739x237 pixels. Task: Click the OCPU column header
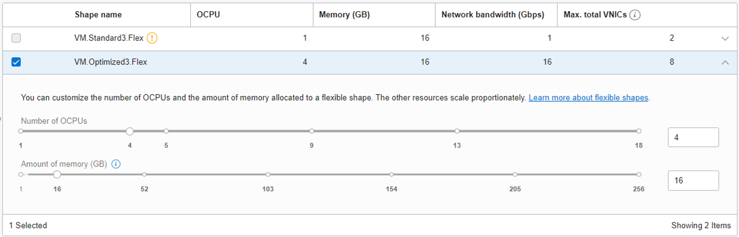tap(208, 15)
